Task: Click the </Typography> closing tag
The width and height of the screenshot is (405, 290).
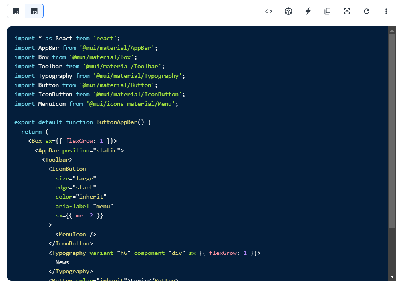Action: point(71,272)
